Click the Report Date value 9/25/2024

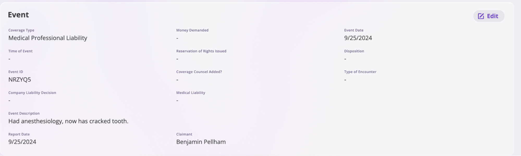click(22, 142)
